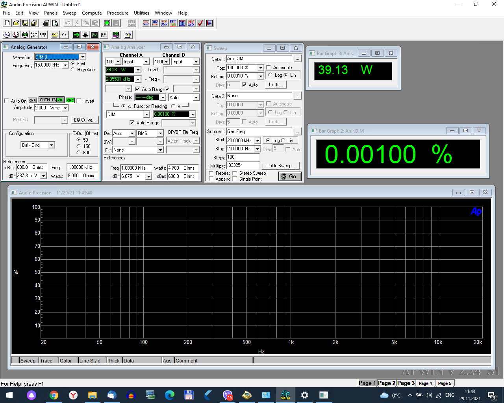Open the Panels menu

pos(51,13)
